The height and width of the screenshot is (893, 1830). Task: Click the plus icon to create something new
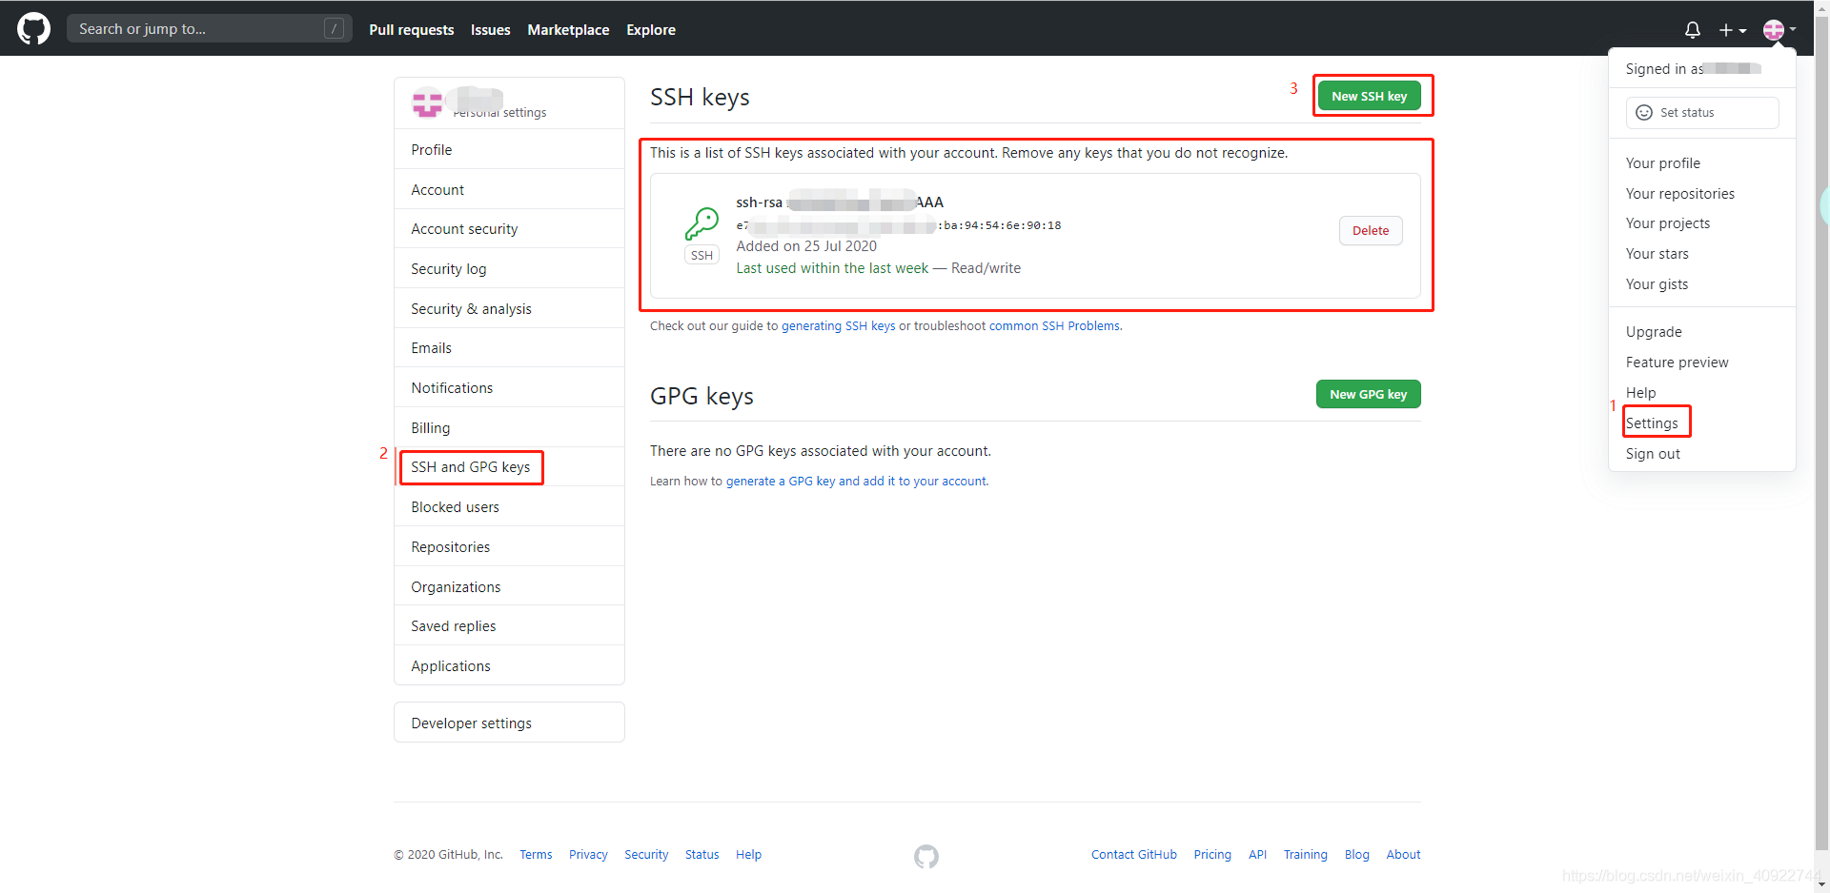coord(1727,30)
